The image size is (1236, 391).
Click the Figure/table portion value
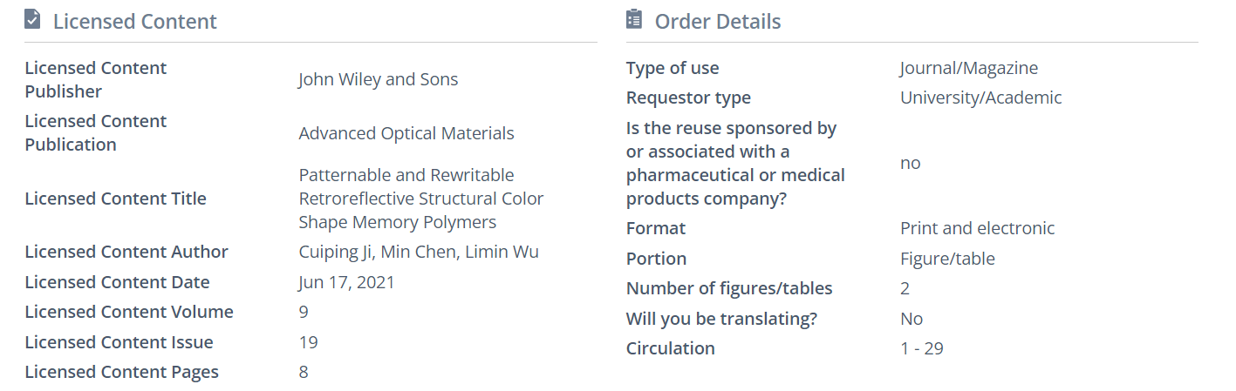tap(947, 259)
